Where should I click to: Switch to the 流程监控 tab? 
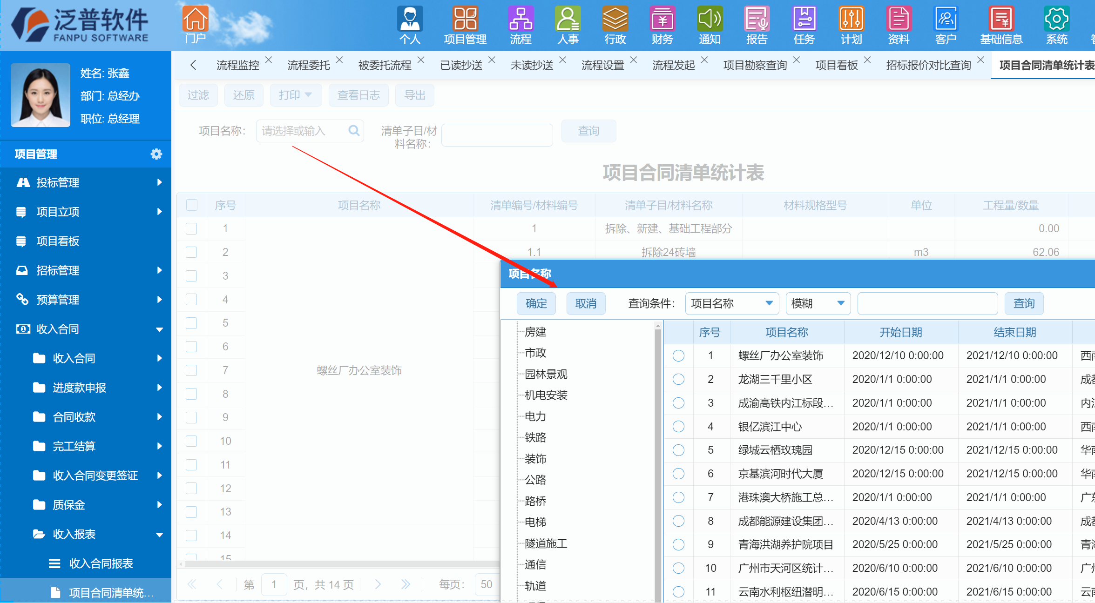coord(237,65)
